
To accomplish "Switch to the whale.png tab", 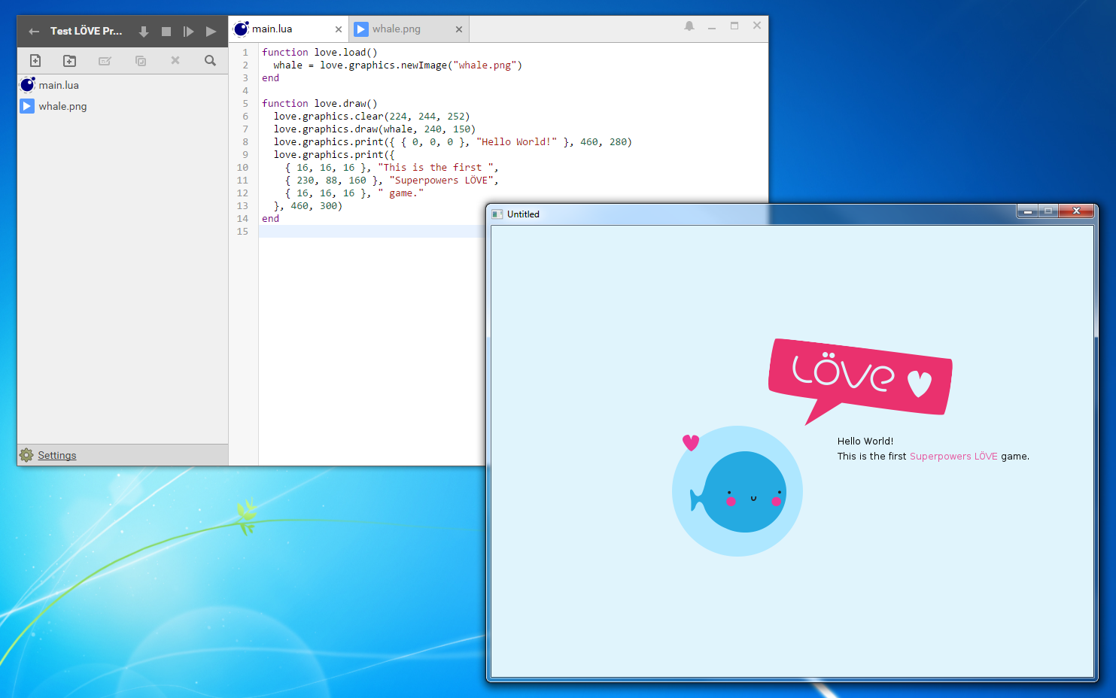I will tap(409, 29).
